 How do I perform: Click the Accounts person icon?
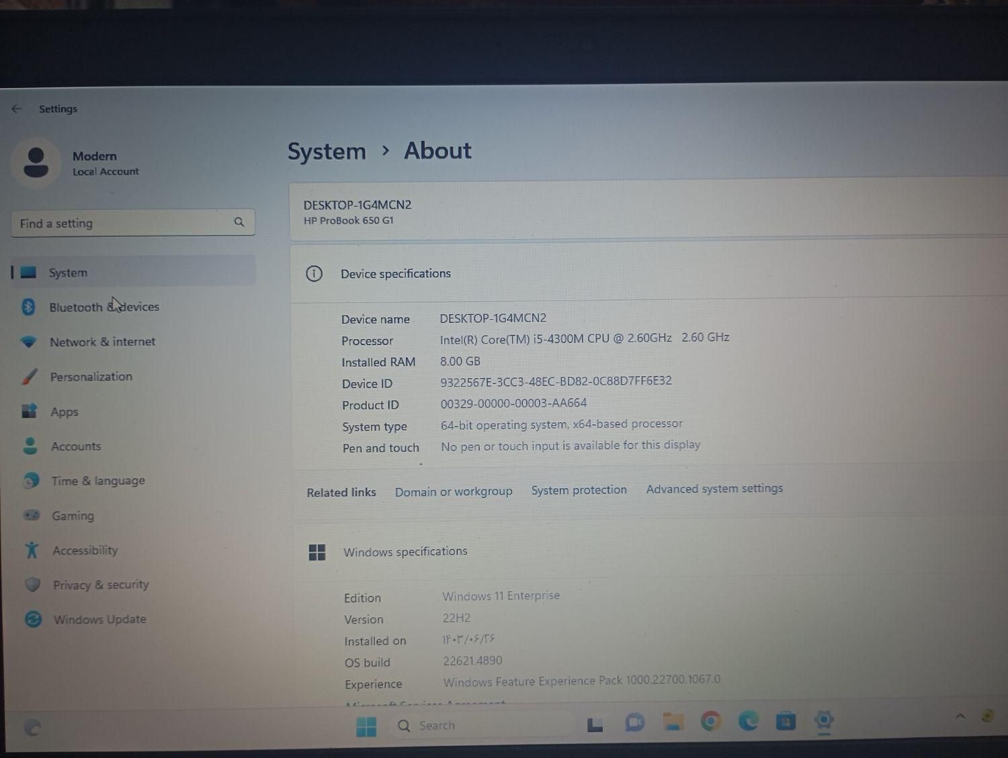[30, 446]
